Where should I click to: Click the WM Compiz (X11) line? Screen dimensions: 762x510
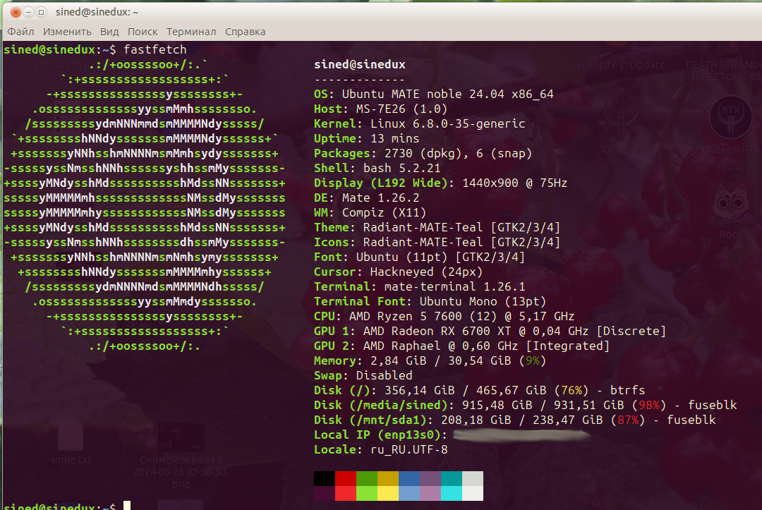(370, 213)
